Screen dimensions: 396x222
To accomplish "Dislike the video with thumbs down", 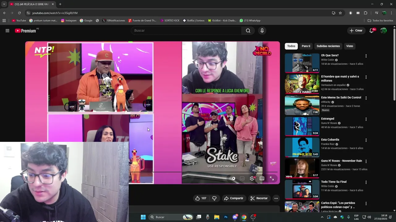I will coord(214,198).
